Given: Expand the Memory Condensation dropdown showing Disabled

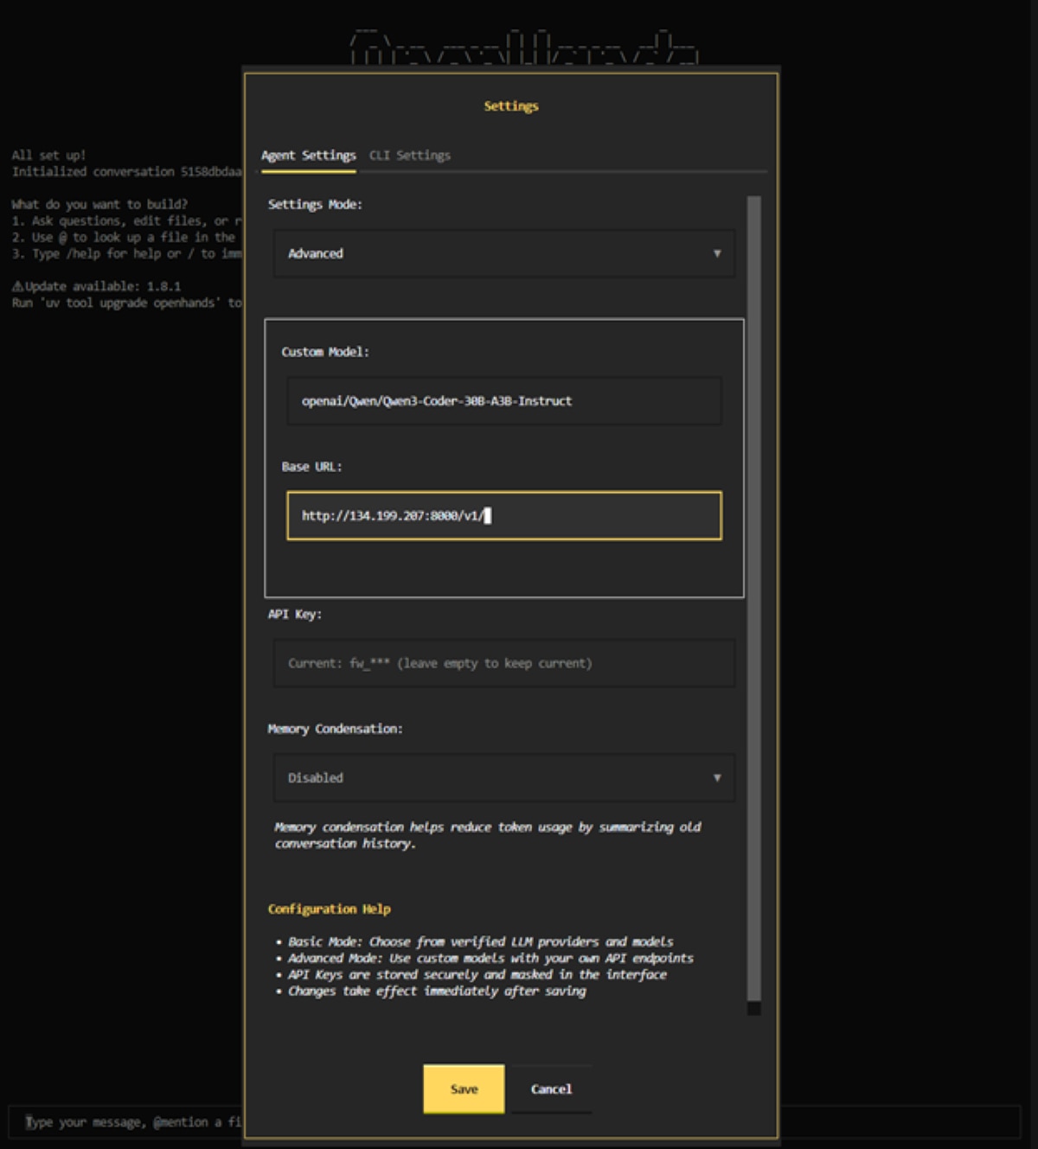Looking at the screenshot, I should tap(503, 778).
